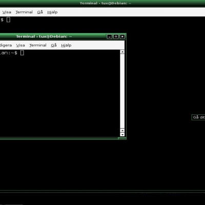Click the back Terminal title bar text
The height and width of the screenshot is (205, 205).
tap(106, 3)
